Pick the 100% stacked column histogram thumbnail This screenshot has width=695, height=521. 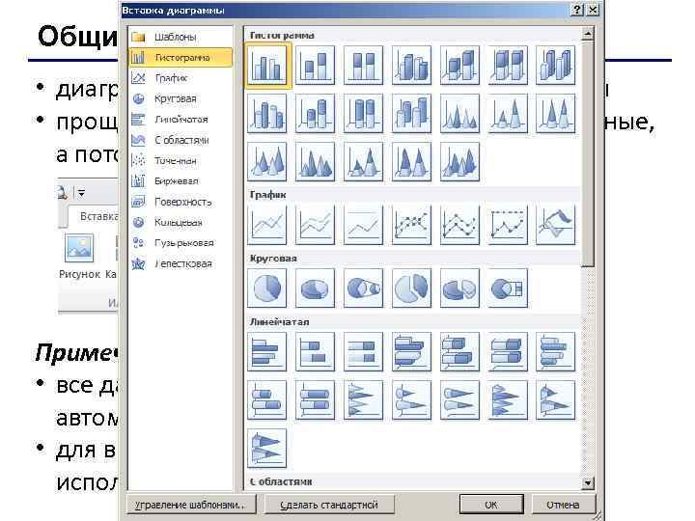[x=364, y=66]
